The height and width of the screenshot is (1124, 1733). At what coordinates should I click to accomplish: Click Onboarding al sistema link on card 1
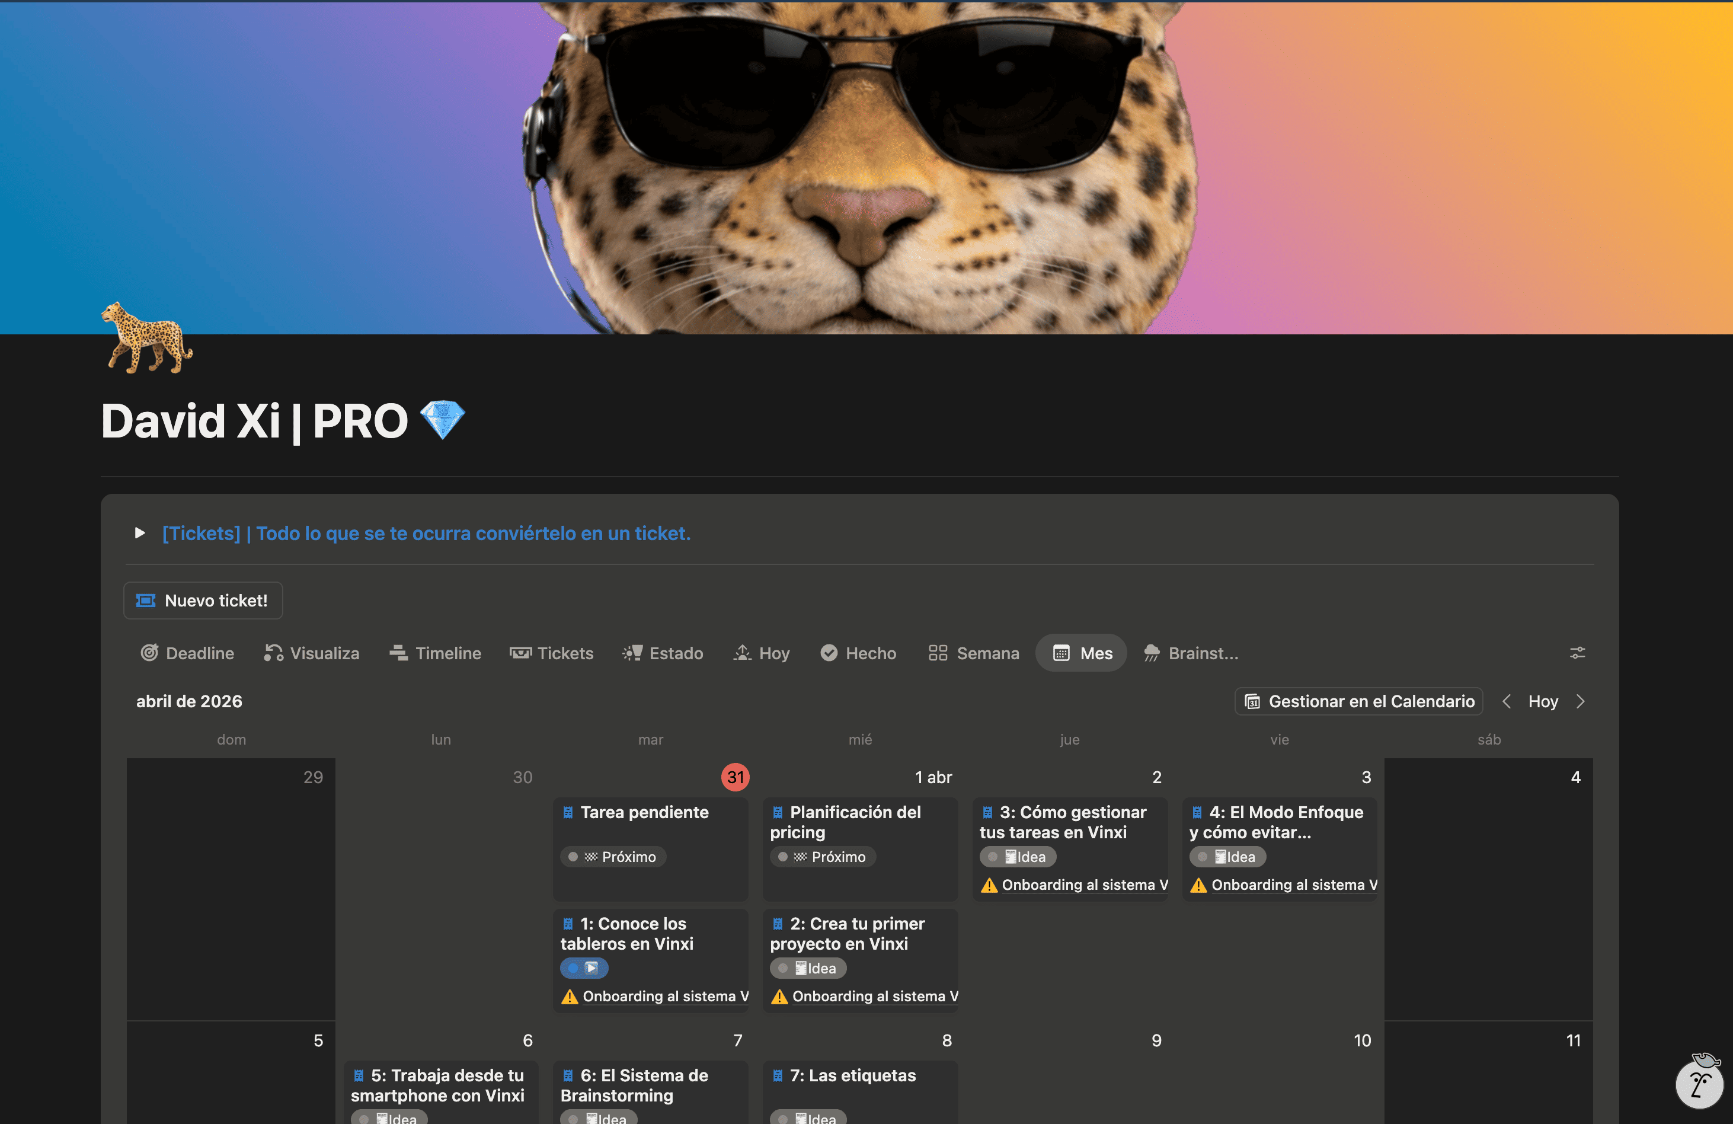pos(665,997)
